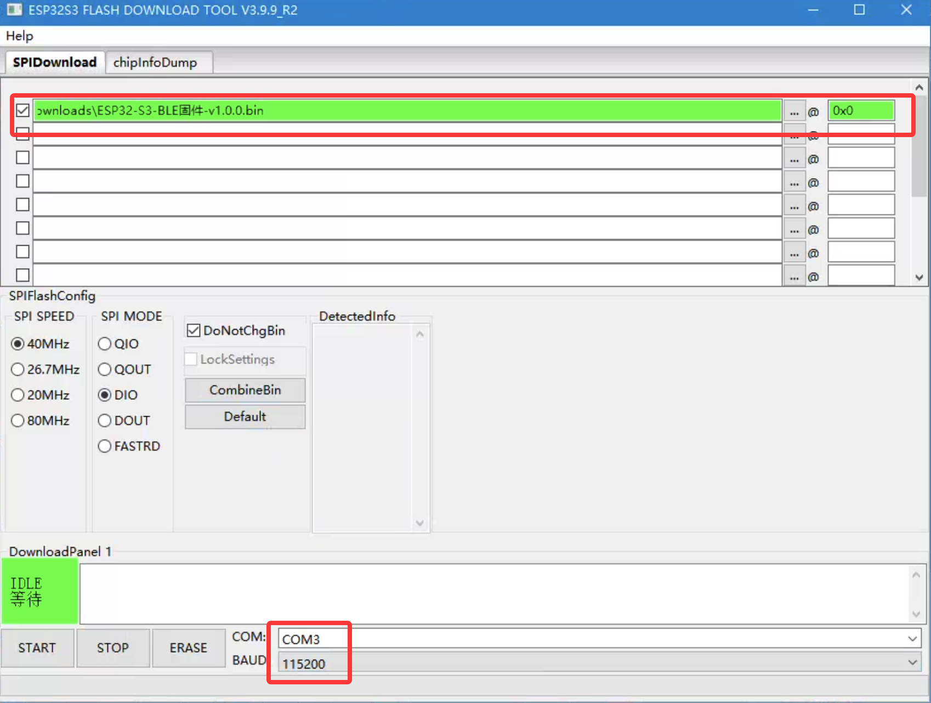Select 80MHz SPI speed
This screenshot has width=931, height=703.
tap(18, 421)
